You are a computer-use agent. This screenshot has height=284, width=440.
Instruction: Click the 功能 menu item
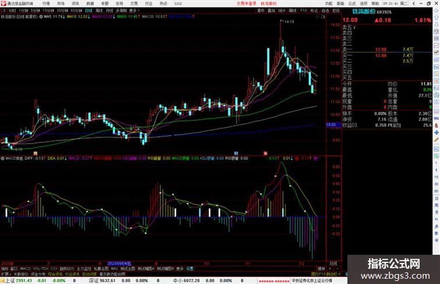pyautogui.click(x=329, y=4)
